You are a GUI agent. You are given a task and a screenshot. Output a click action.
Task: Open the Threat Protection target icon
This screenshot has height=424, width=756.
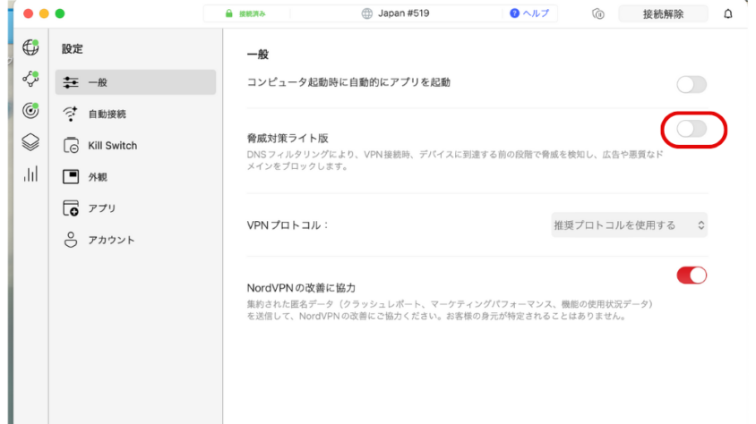[30, 110]
